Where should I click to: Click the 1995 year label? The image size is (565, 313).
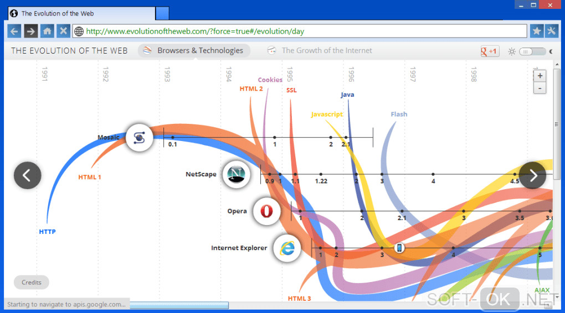click(x=290, y=74)
